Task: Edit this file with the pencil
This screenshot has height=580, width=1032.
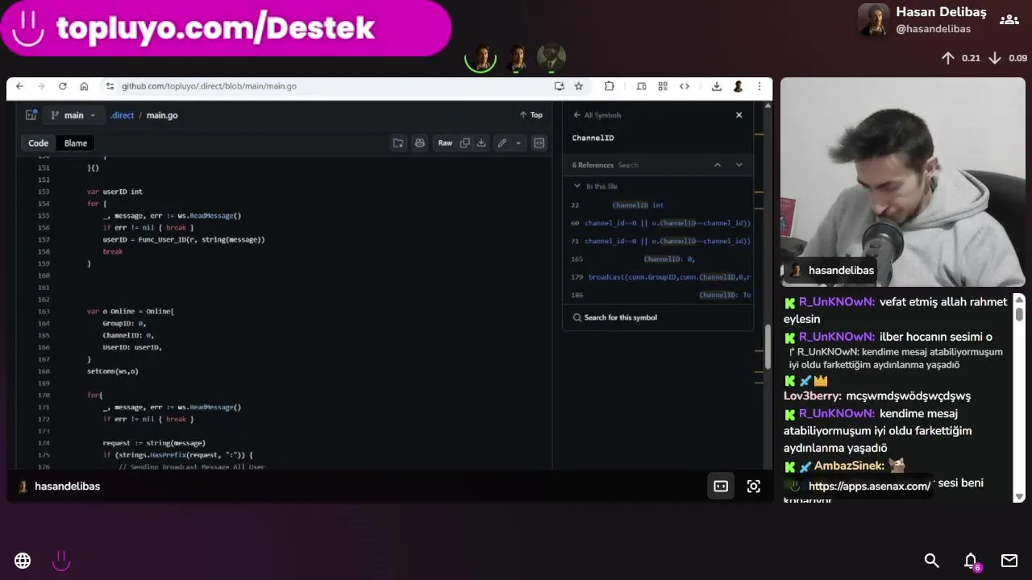Action: coord(501,143)
